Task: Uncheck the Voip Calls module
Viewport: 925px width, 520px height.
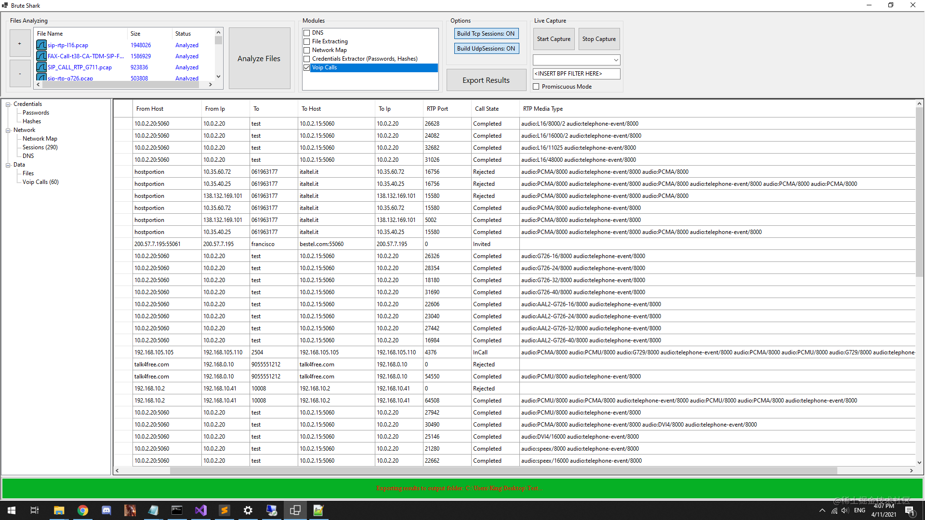Action: [x=306, y=67]
